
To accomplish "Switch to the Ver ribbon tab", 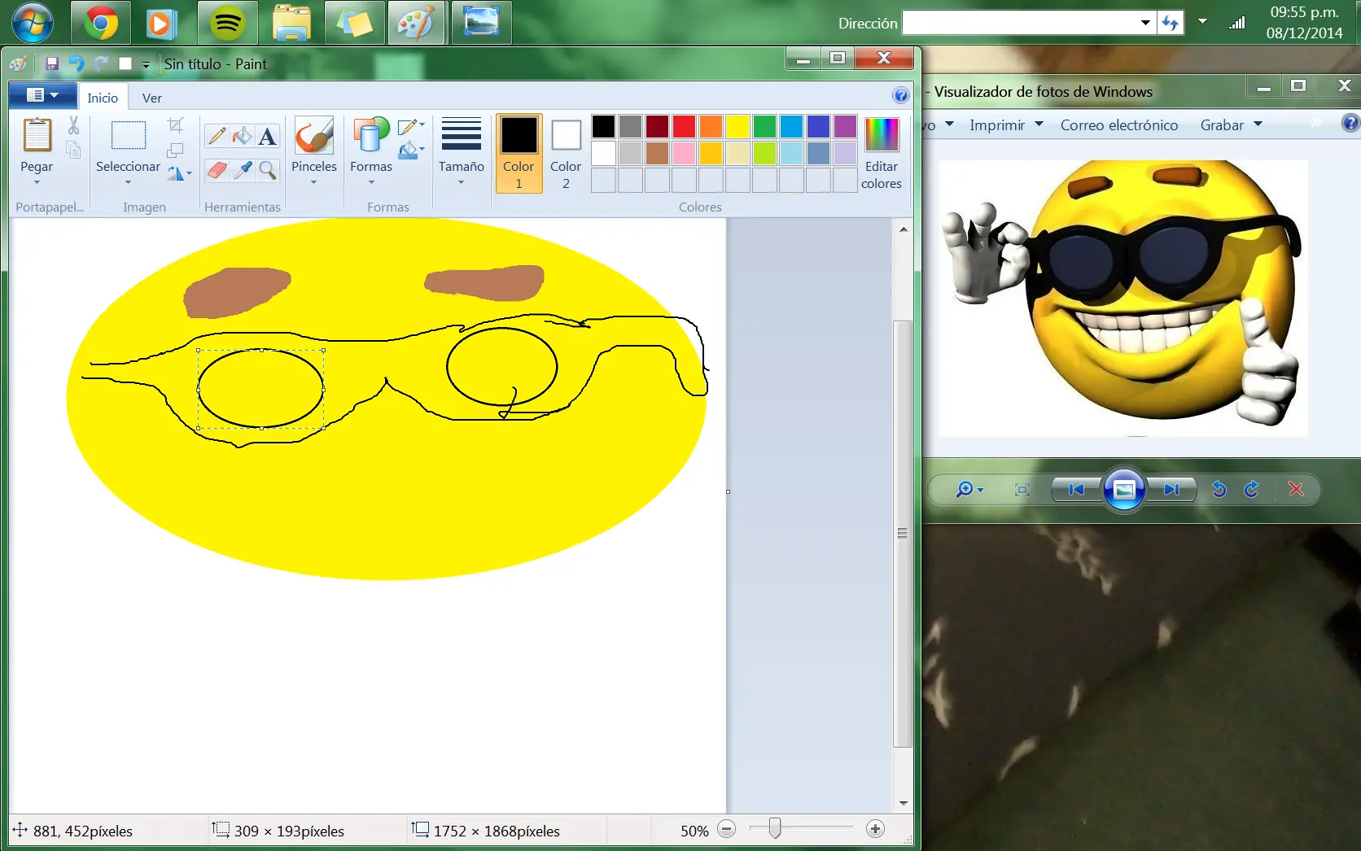I will coord(152,98).
